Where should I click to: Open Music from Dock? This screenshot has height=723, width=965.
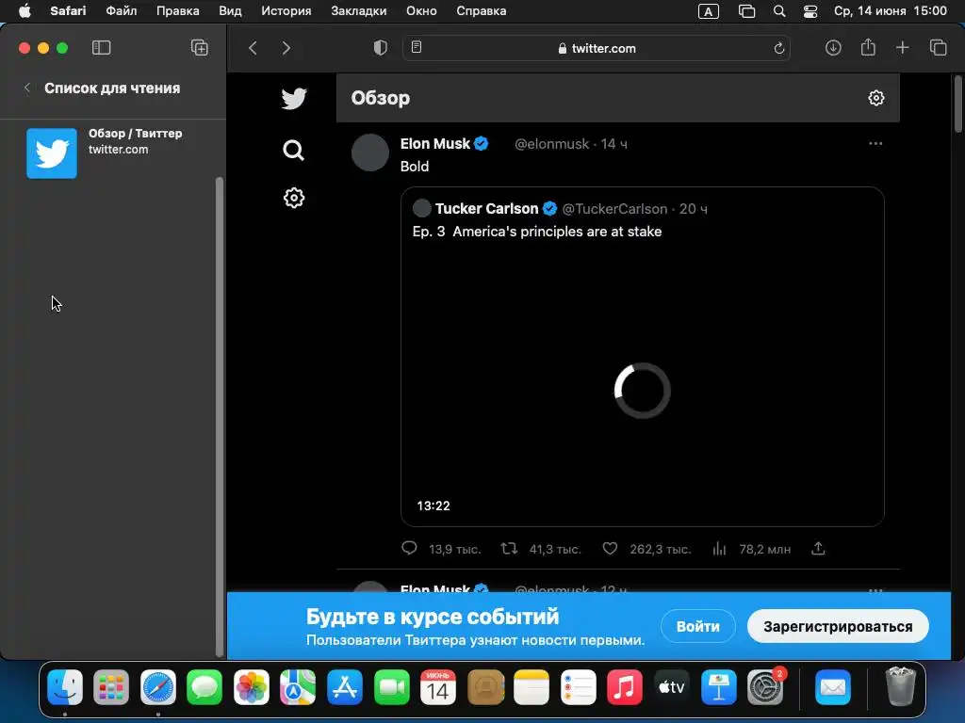(x=625, y=686)
